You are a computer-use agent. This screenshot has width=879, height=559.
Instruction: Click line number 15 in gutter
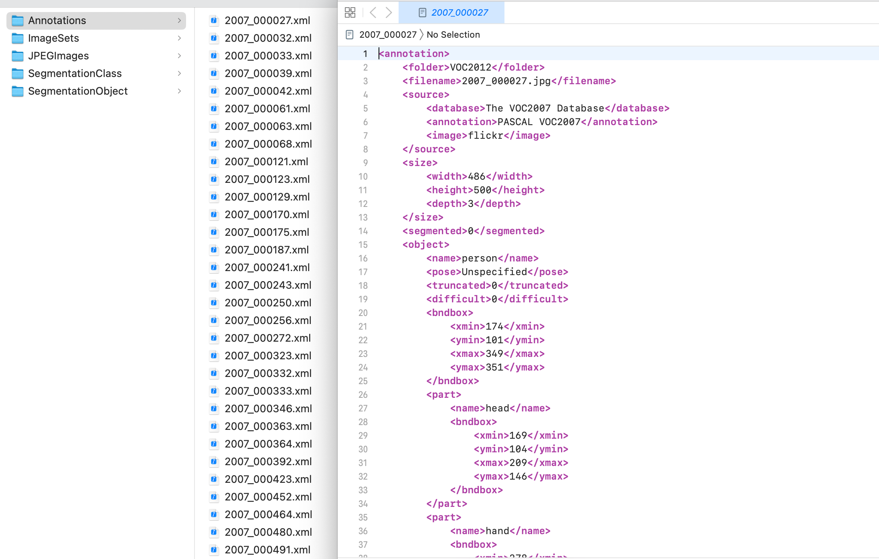pos(363,245)
